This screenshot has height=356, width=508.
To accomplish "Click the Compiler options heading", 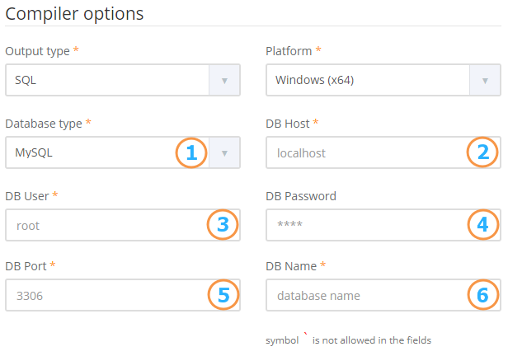I will (75, 14).
